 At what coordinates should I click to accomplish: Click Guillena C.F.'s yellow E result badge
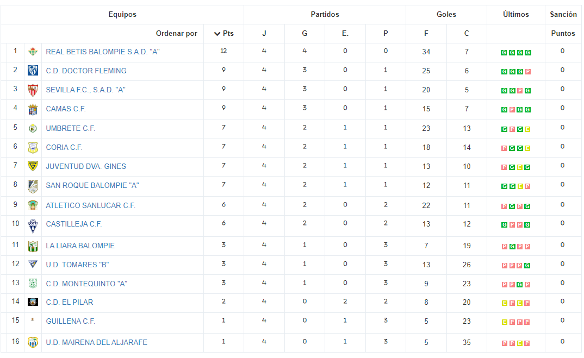coord(504,322)
